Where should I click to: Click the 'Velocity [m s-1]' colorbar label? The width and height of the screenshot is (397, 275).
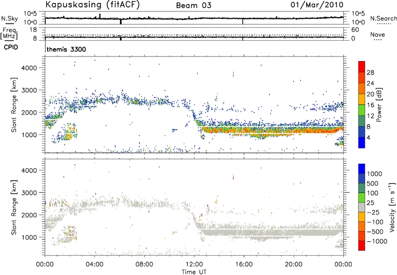(392, 207)
